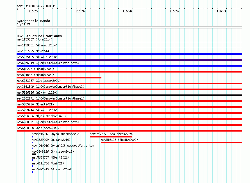Click the ruler's right arrowhead
The image size is (250, 183).
pos(241,9)
